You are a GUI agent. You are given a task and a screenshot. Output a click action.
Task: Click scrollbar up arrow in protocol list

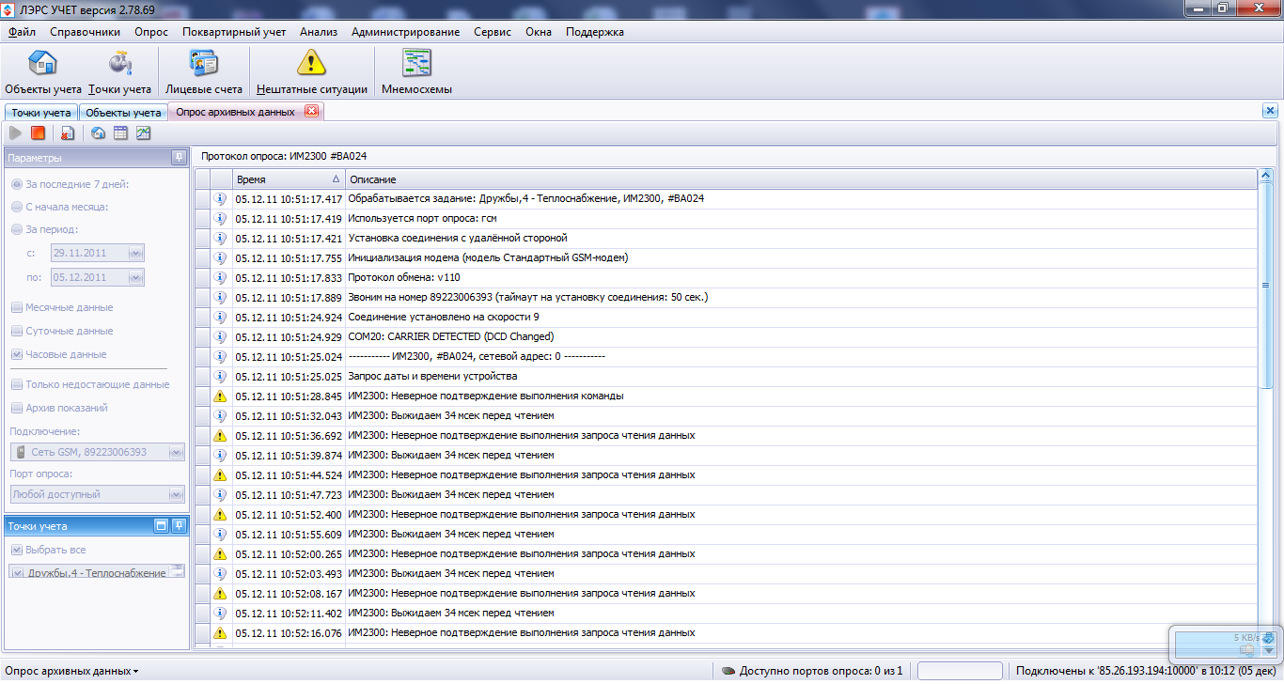(1265, 176)
